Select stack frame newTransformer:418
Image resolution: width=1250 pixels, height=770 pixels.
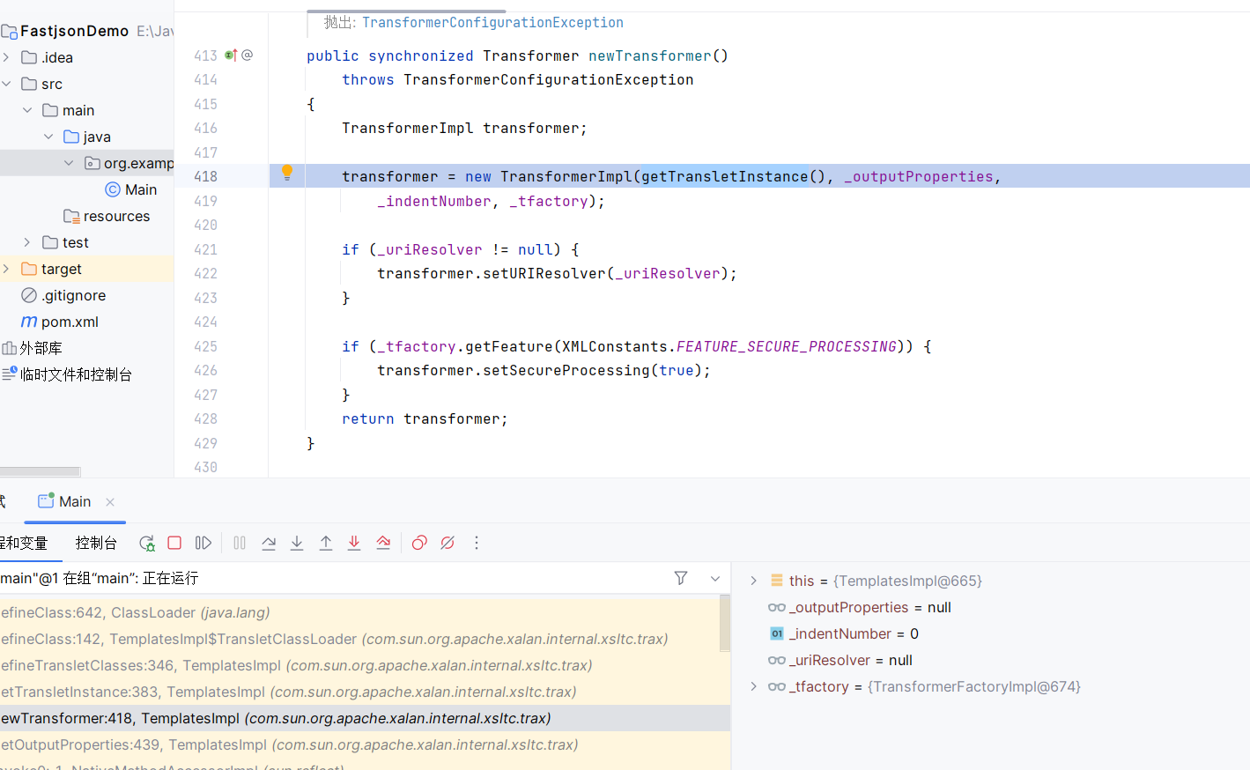tap(365, 718)
